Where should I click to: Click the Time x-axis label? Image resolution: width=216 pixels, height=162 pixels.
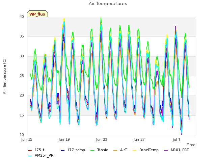tap(191, 145)
